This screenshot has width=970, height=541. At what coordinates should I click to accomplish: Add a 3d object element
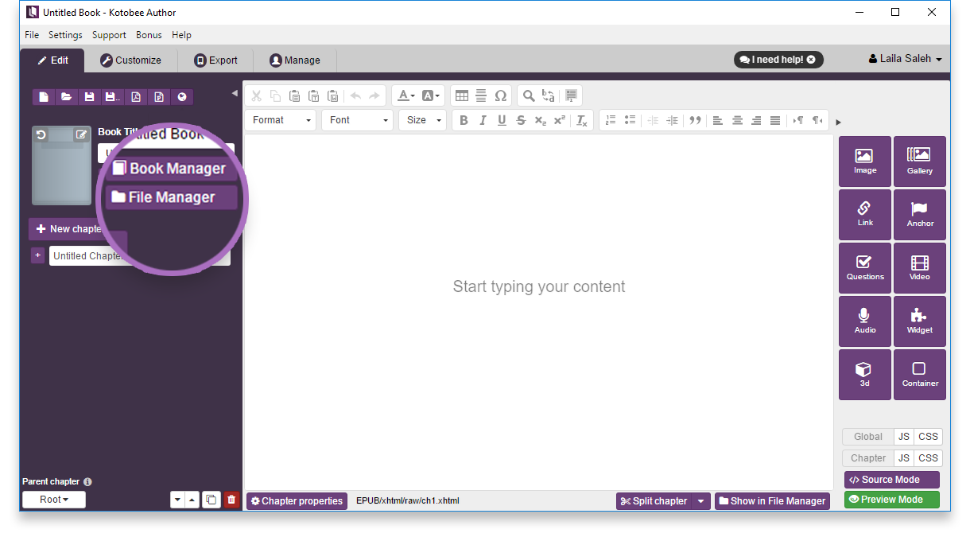point(864,375)
